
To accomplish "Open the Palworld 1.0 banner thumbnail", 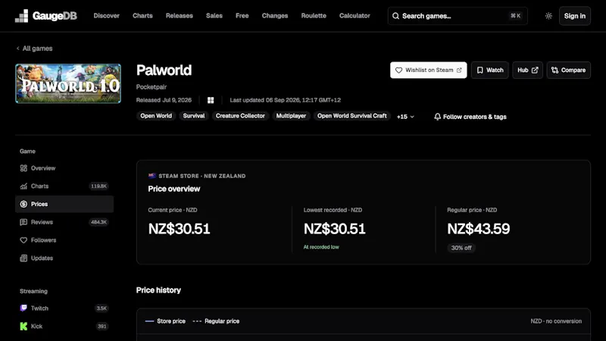I will (68, 83).
